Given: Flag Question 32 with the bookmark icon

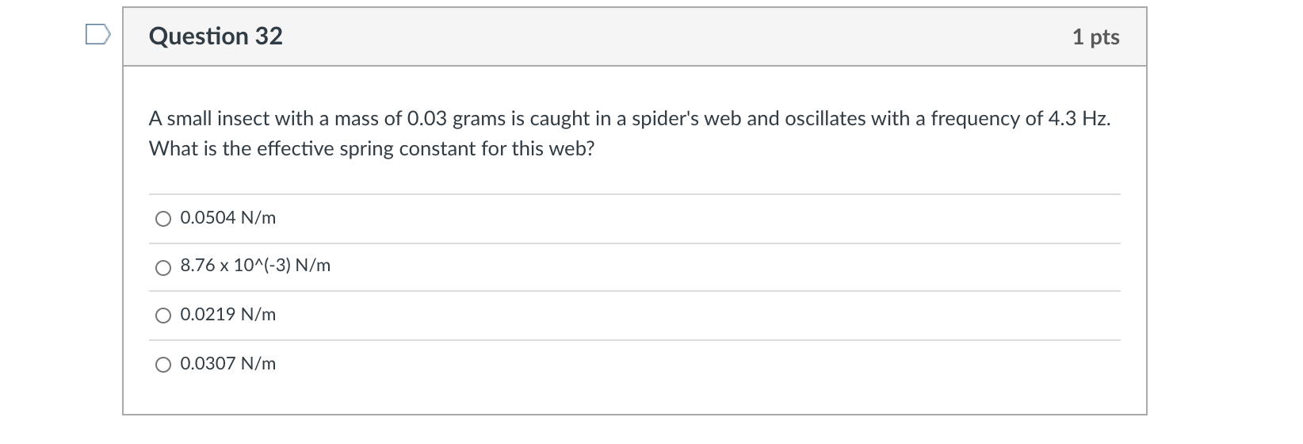Looking at the screenshot, I should (97, 35).
